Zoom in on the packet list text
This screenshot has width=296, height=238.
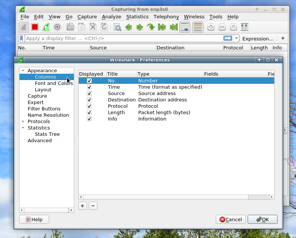[211, 27]
